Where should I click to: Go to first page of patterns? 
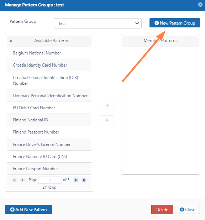(x=14, y=180)
